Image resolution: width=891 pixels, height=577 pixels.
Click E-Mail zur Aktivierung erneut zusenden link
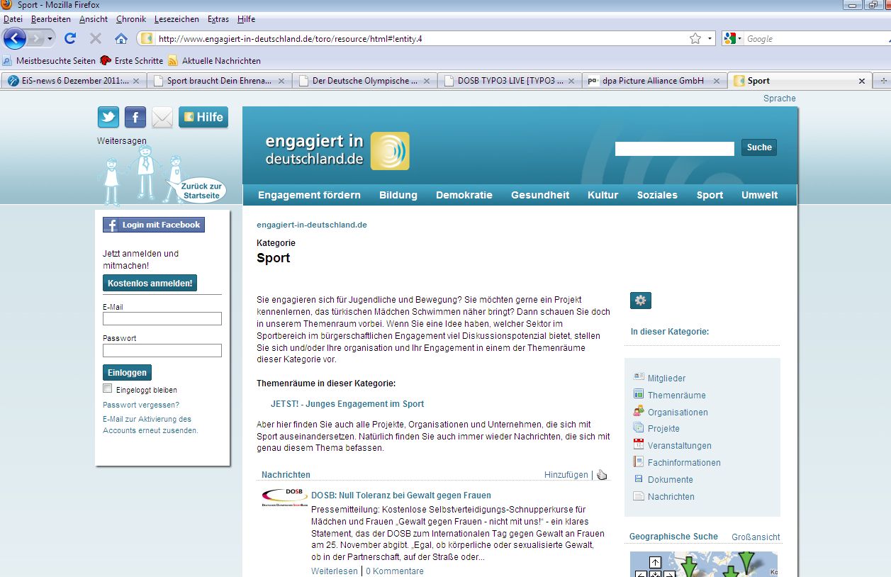[150, 425]
